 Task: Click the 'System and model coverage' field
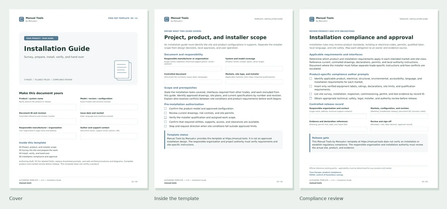(x=254, y=69)
